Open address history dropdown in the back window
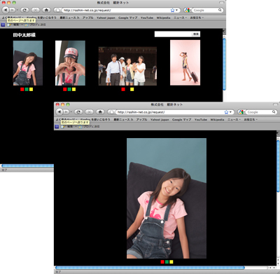280x274 pixels. (x=176, y=11)
